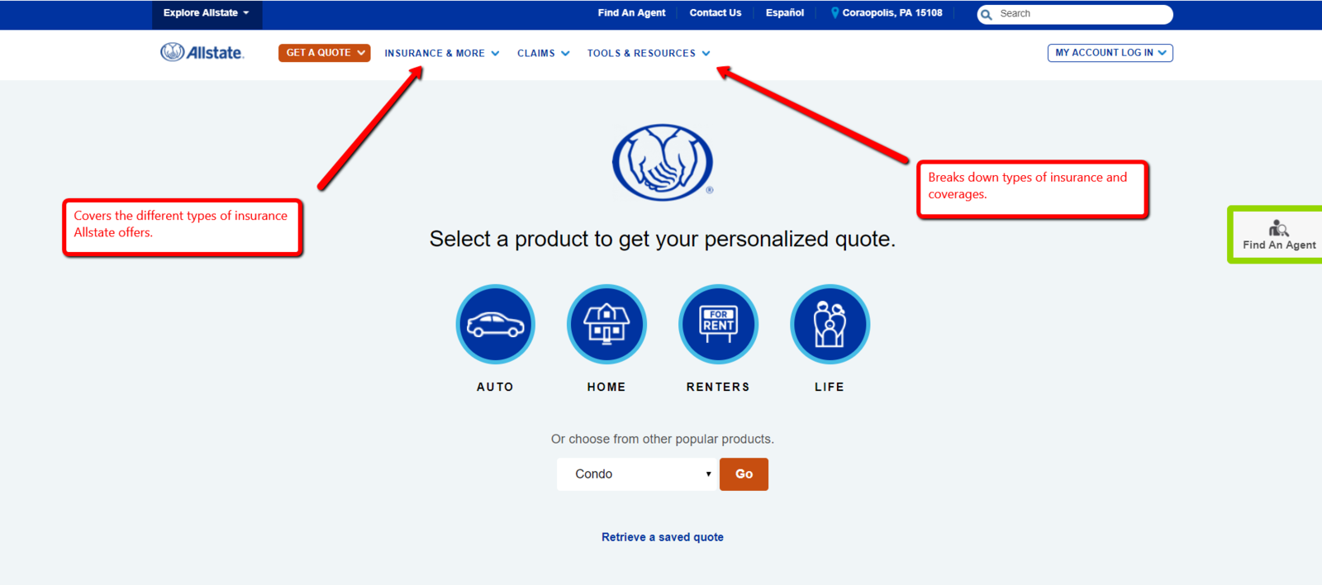Image resolution: width=1322 pixels, height=585 pixels.
Task: Click chevron beside Tools & Resources
Action: [706, 53]
